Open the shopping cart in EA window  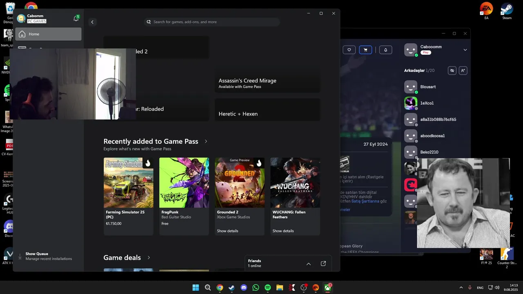coord(365,50)
